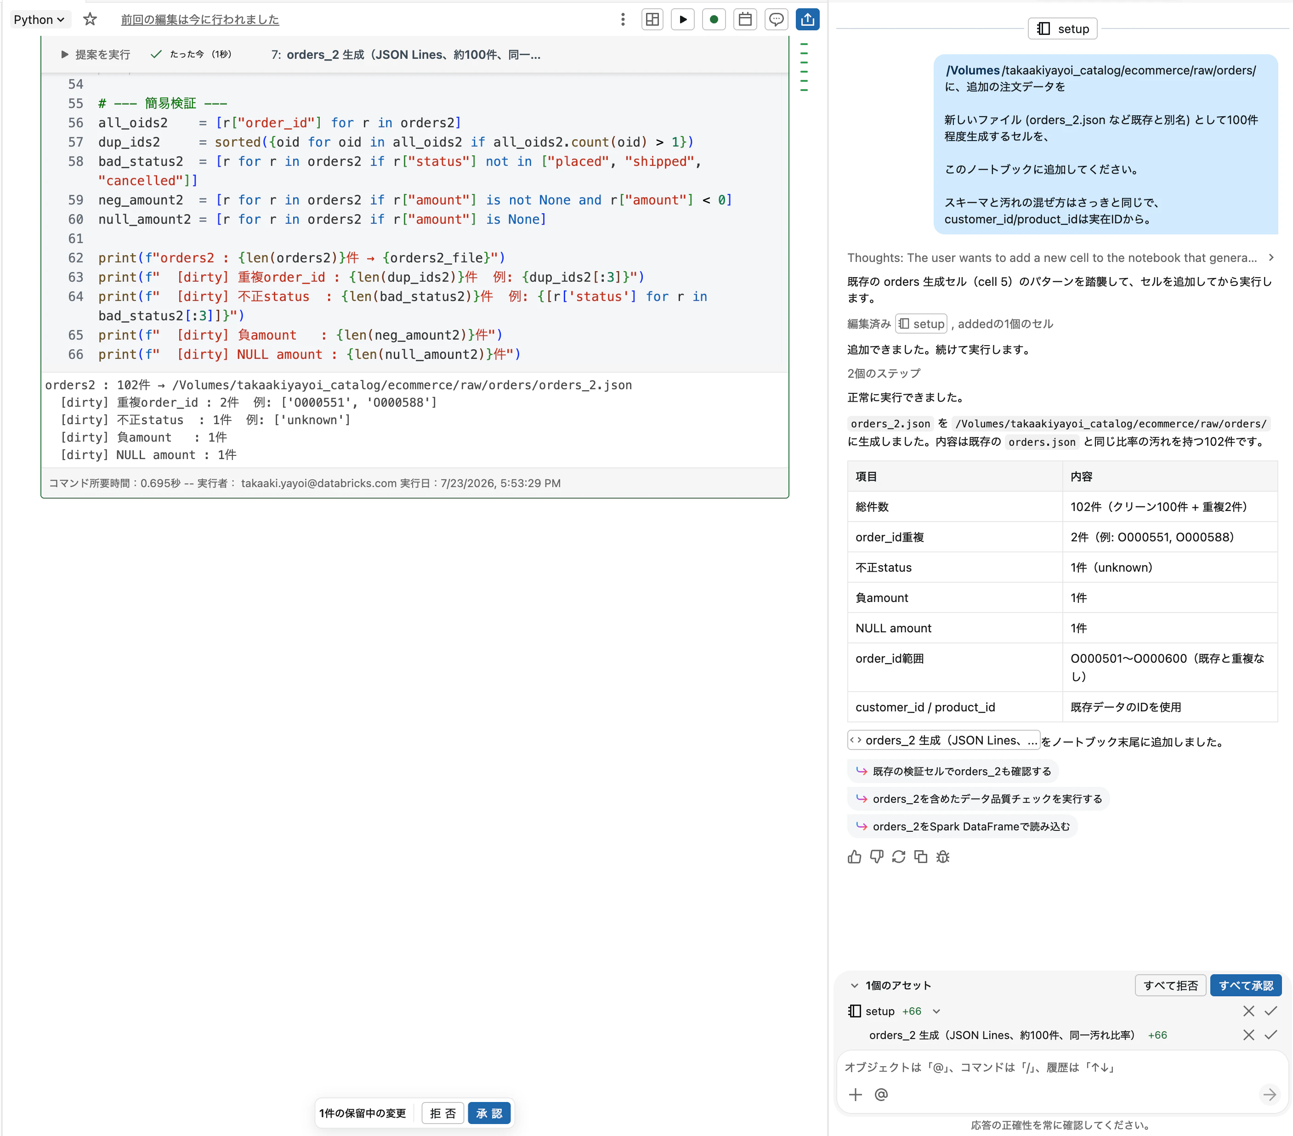The height and width of the screenshot is (1136, 1293).
Task: Star the notebook as favorite
Action: [90, 20]
